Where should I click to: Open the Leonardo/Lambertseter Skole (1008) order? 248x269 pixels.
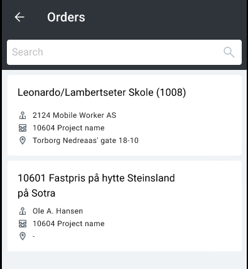tap(124, 115)
